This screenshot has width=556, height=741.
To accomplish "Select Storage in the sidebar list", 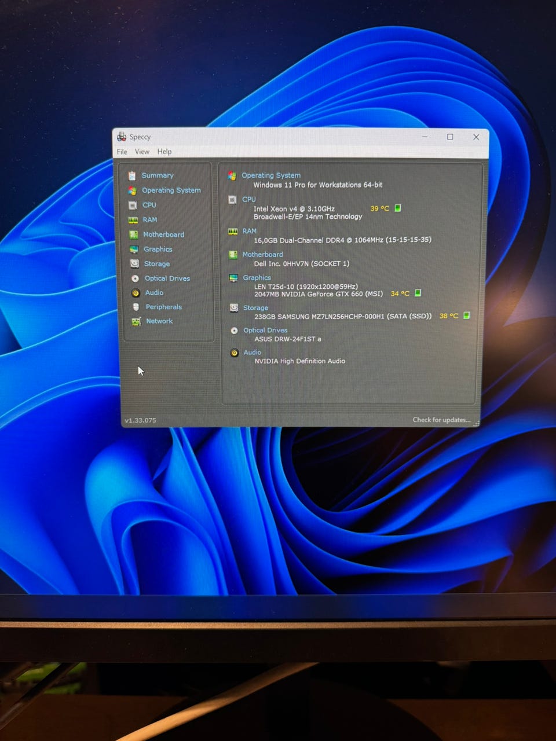I will [157, 264].
